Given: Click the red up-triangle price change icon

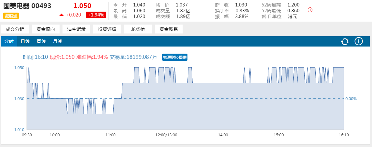Looking at the screenshot, I should 62,15.
